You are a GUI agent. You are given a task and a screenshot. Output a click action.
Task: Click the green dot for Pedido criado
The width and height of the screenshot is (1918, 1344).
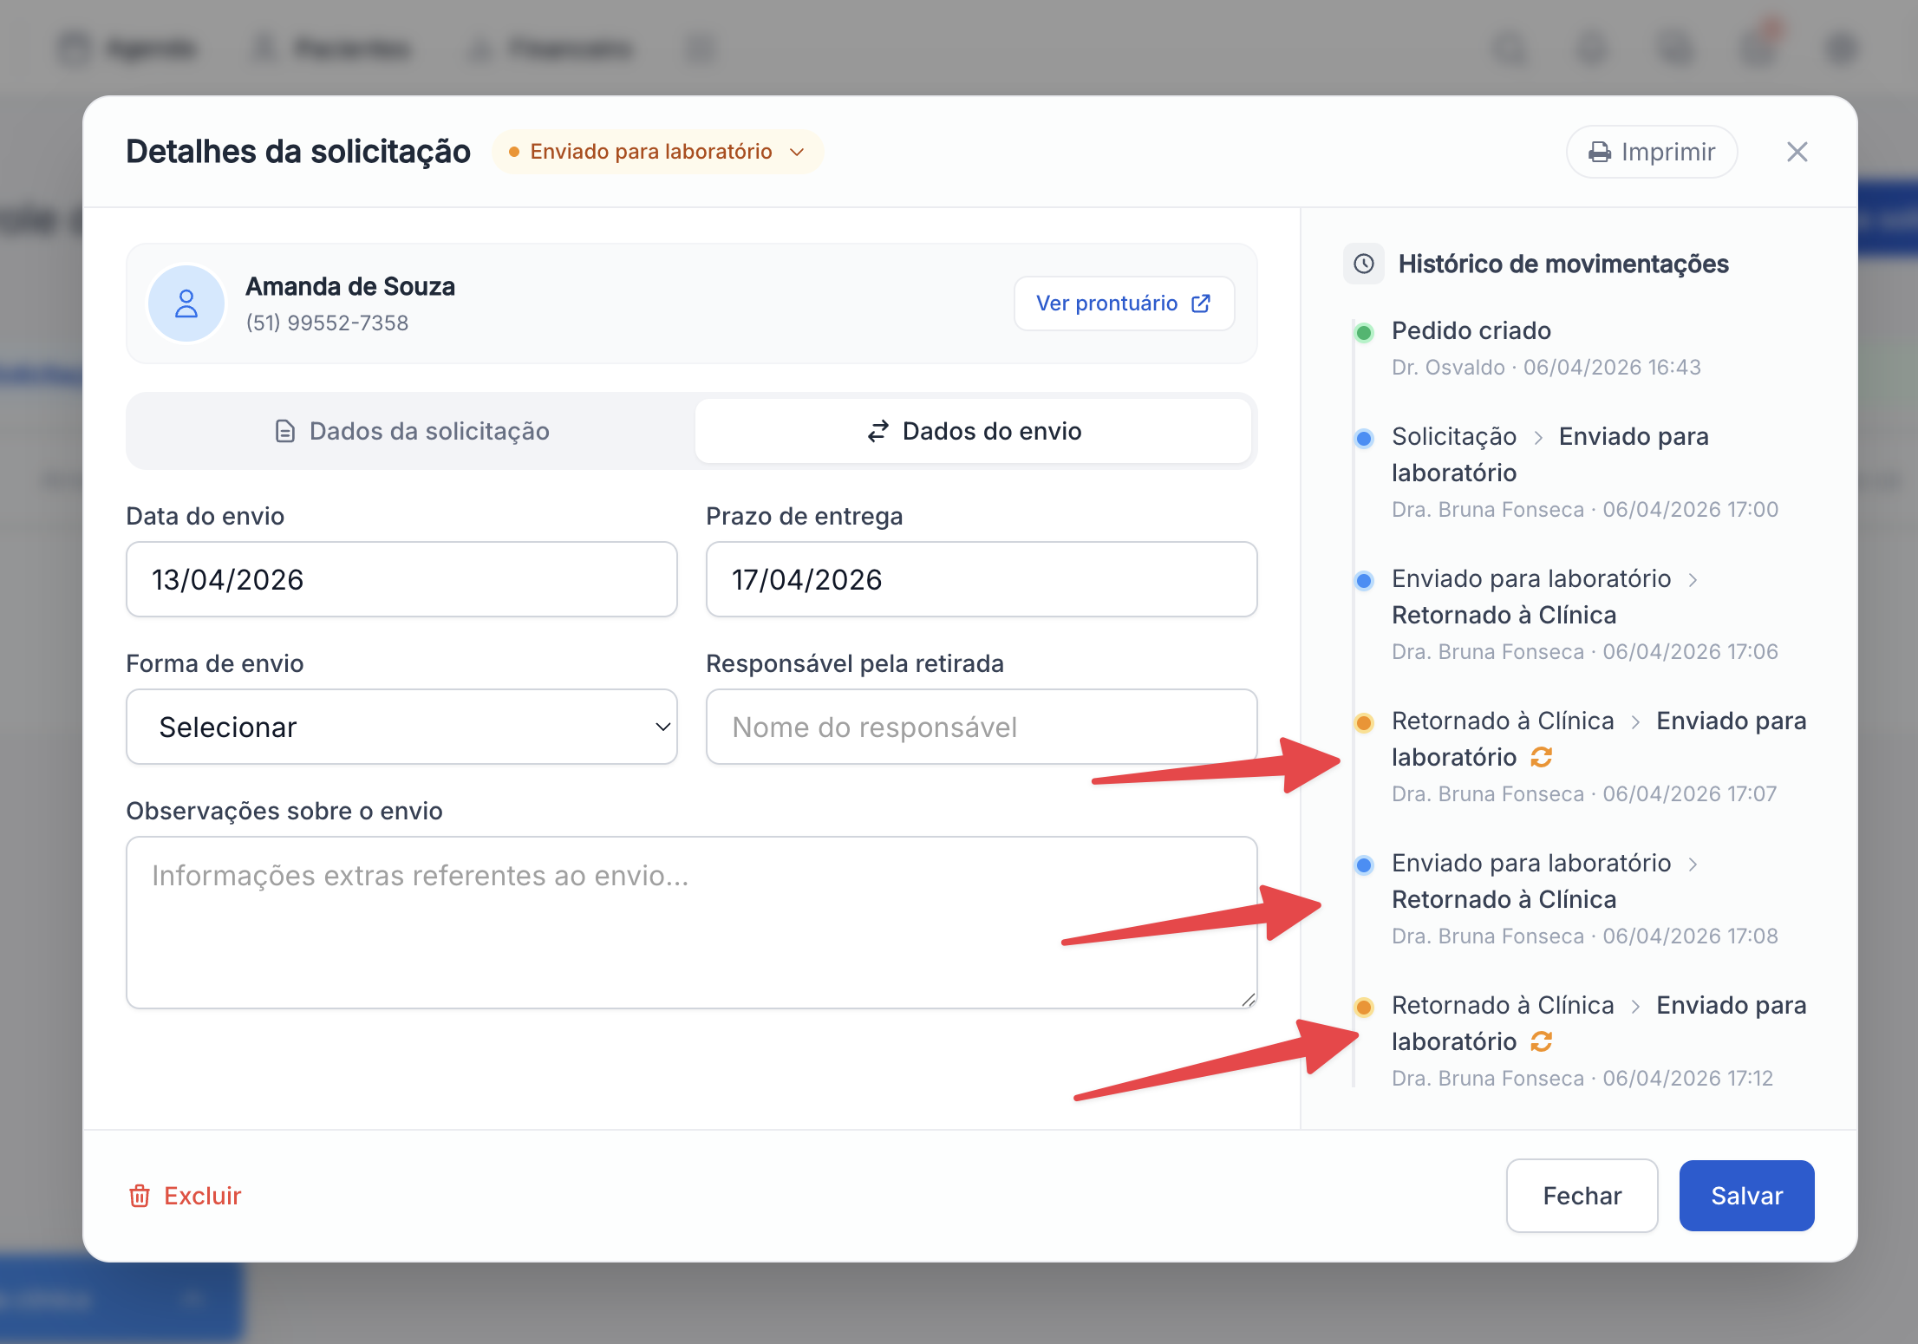pos(1364,332)
